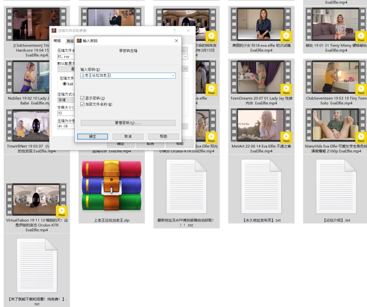Click 取消 in 输入密码 dialog

click(128, 136)
